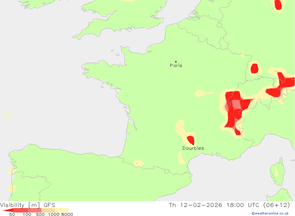Click the legend value 100

click(x=27, y=215)
